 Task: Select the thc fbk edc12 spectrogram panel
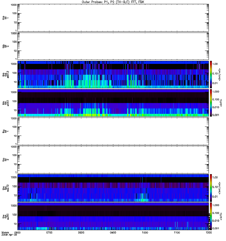coord(113,188)
